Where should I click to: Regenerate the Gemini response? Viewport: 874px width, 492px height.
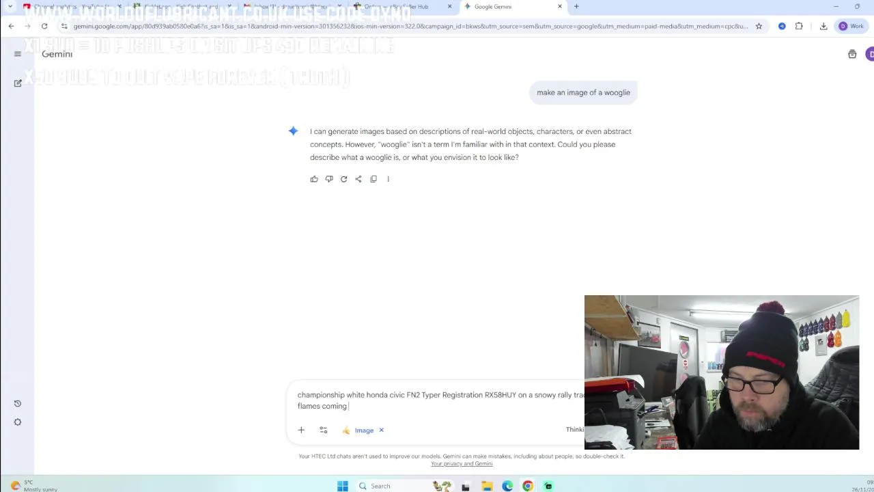(x=343, y=179)
